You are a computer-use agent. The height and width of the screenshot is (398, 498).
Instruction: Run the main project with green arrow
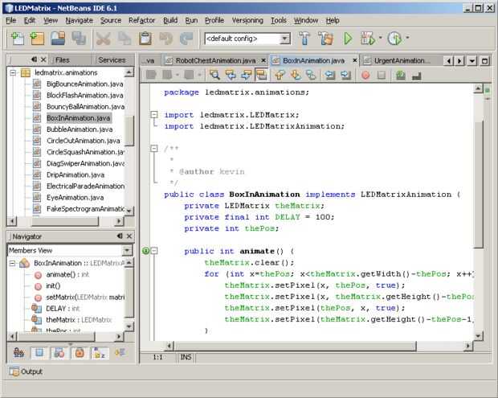pos(348,39)
